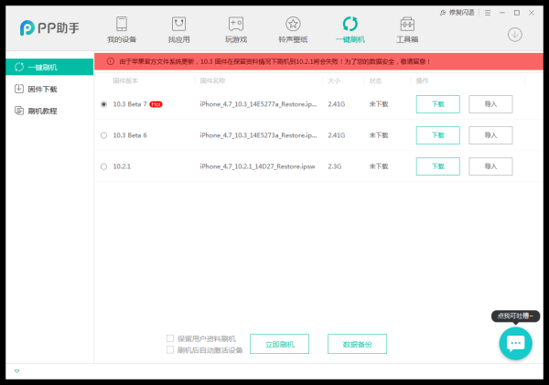Select the 10.2.1 firmware radio button

pos(103,166)
